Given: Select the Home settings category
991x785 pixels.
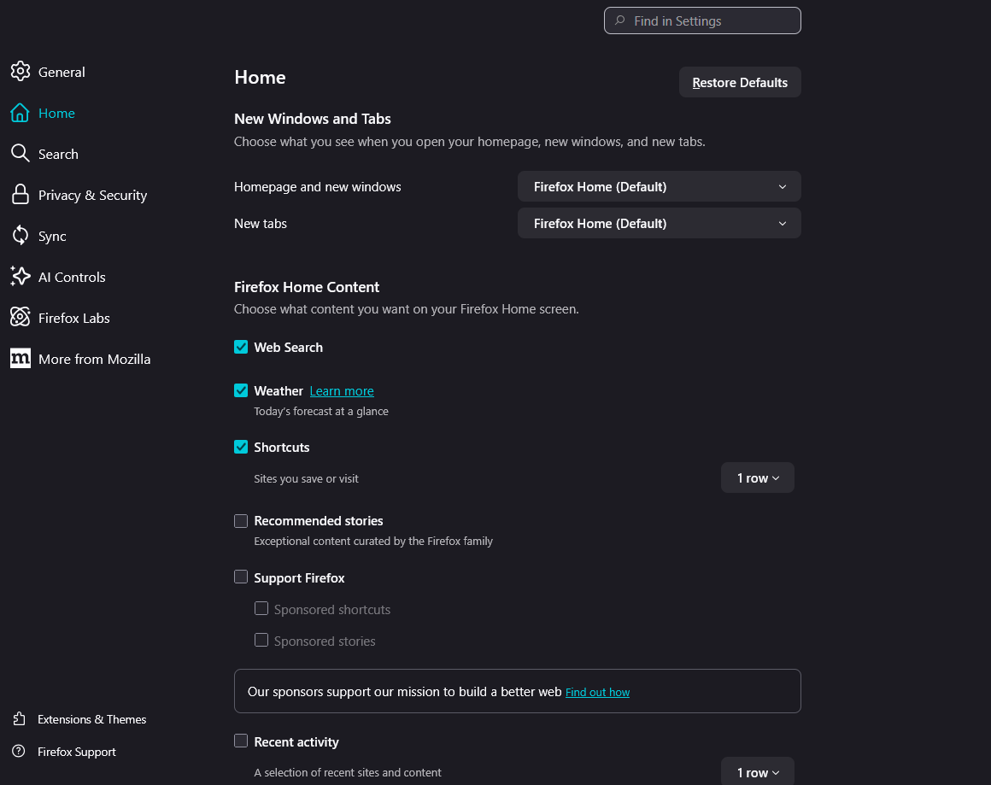Looking at the screenshot, I should (56, 113).
